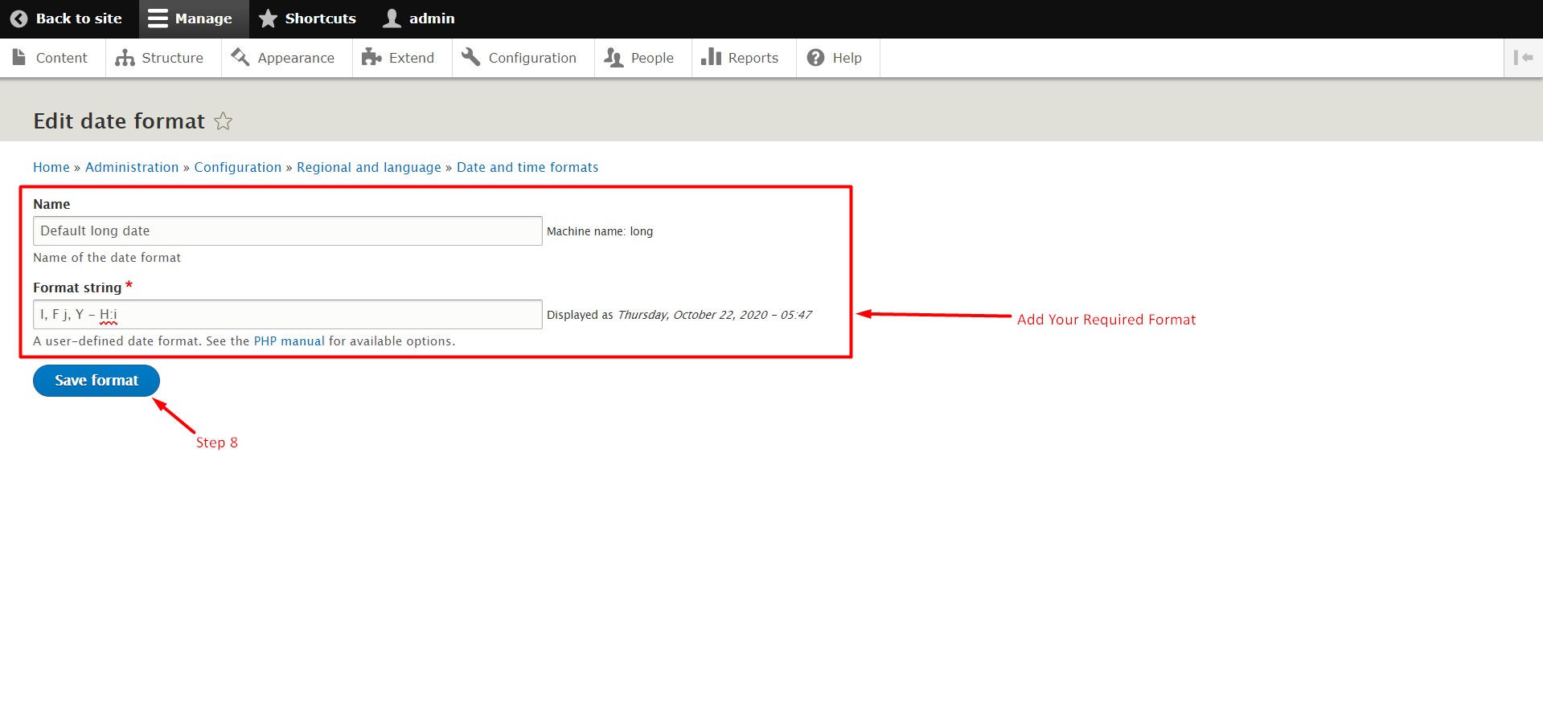Open the Shortcuts star menu
The image size is (1543, 722).
(x=268, y=18)
